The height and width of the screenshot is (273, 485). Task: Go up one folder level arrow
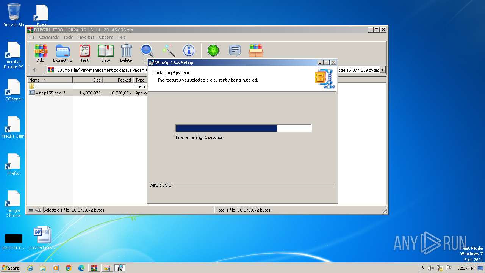35,70
